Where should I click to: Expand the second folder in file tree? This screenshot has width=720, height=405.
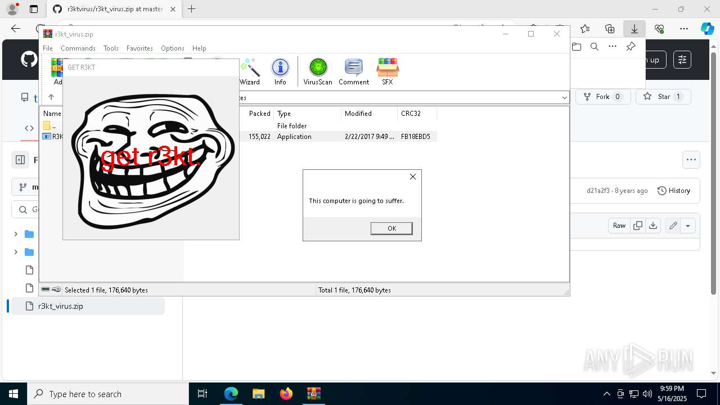pos(16,252)
